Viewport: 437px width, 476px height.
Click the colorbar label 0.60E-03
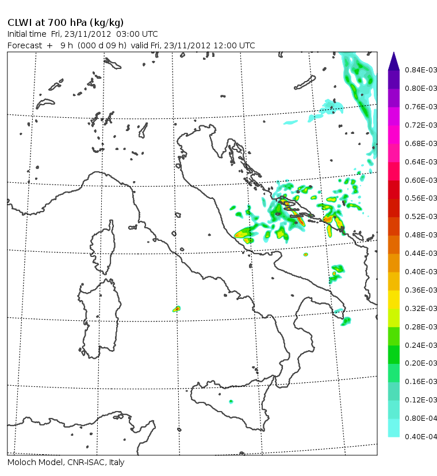[421, 181]
